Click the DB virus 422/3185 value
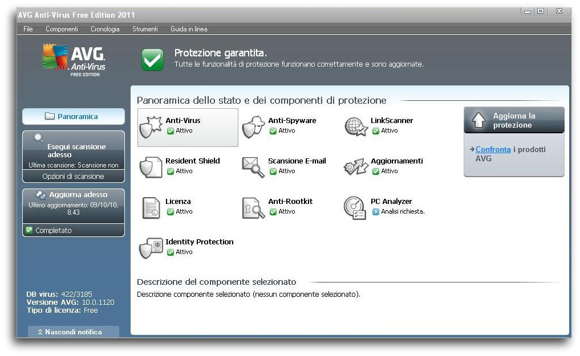The height and width of the screenshot is (356, 580). (76, 294)
